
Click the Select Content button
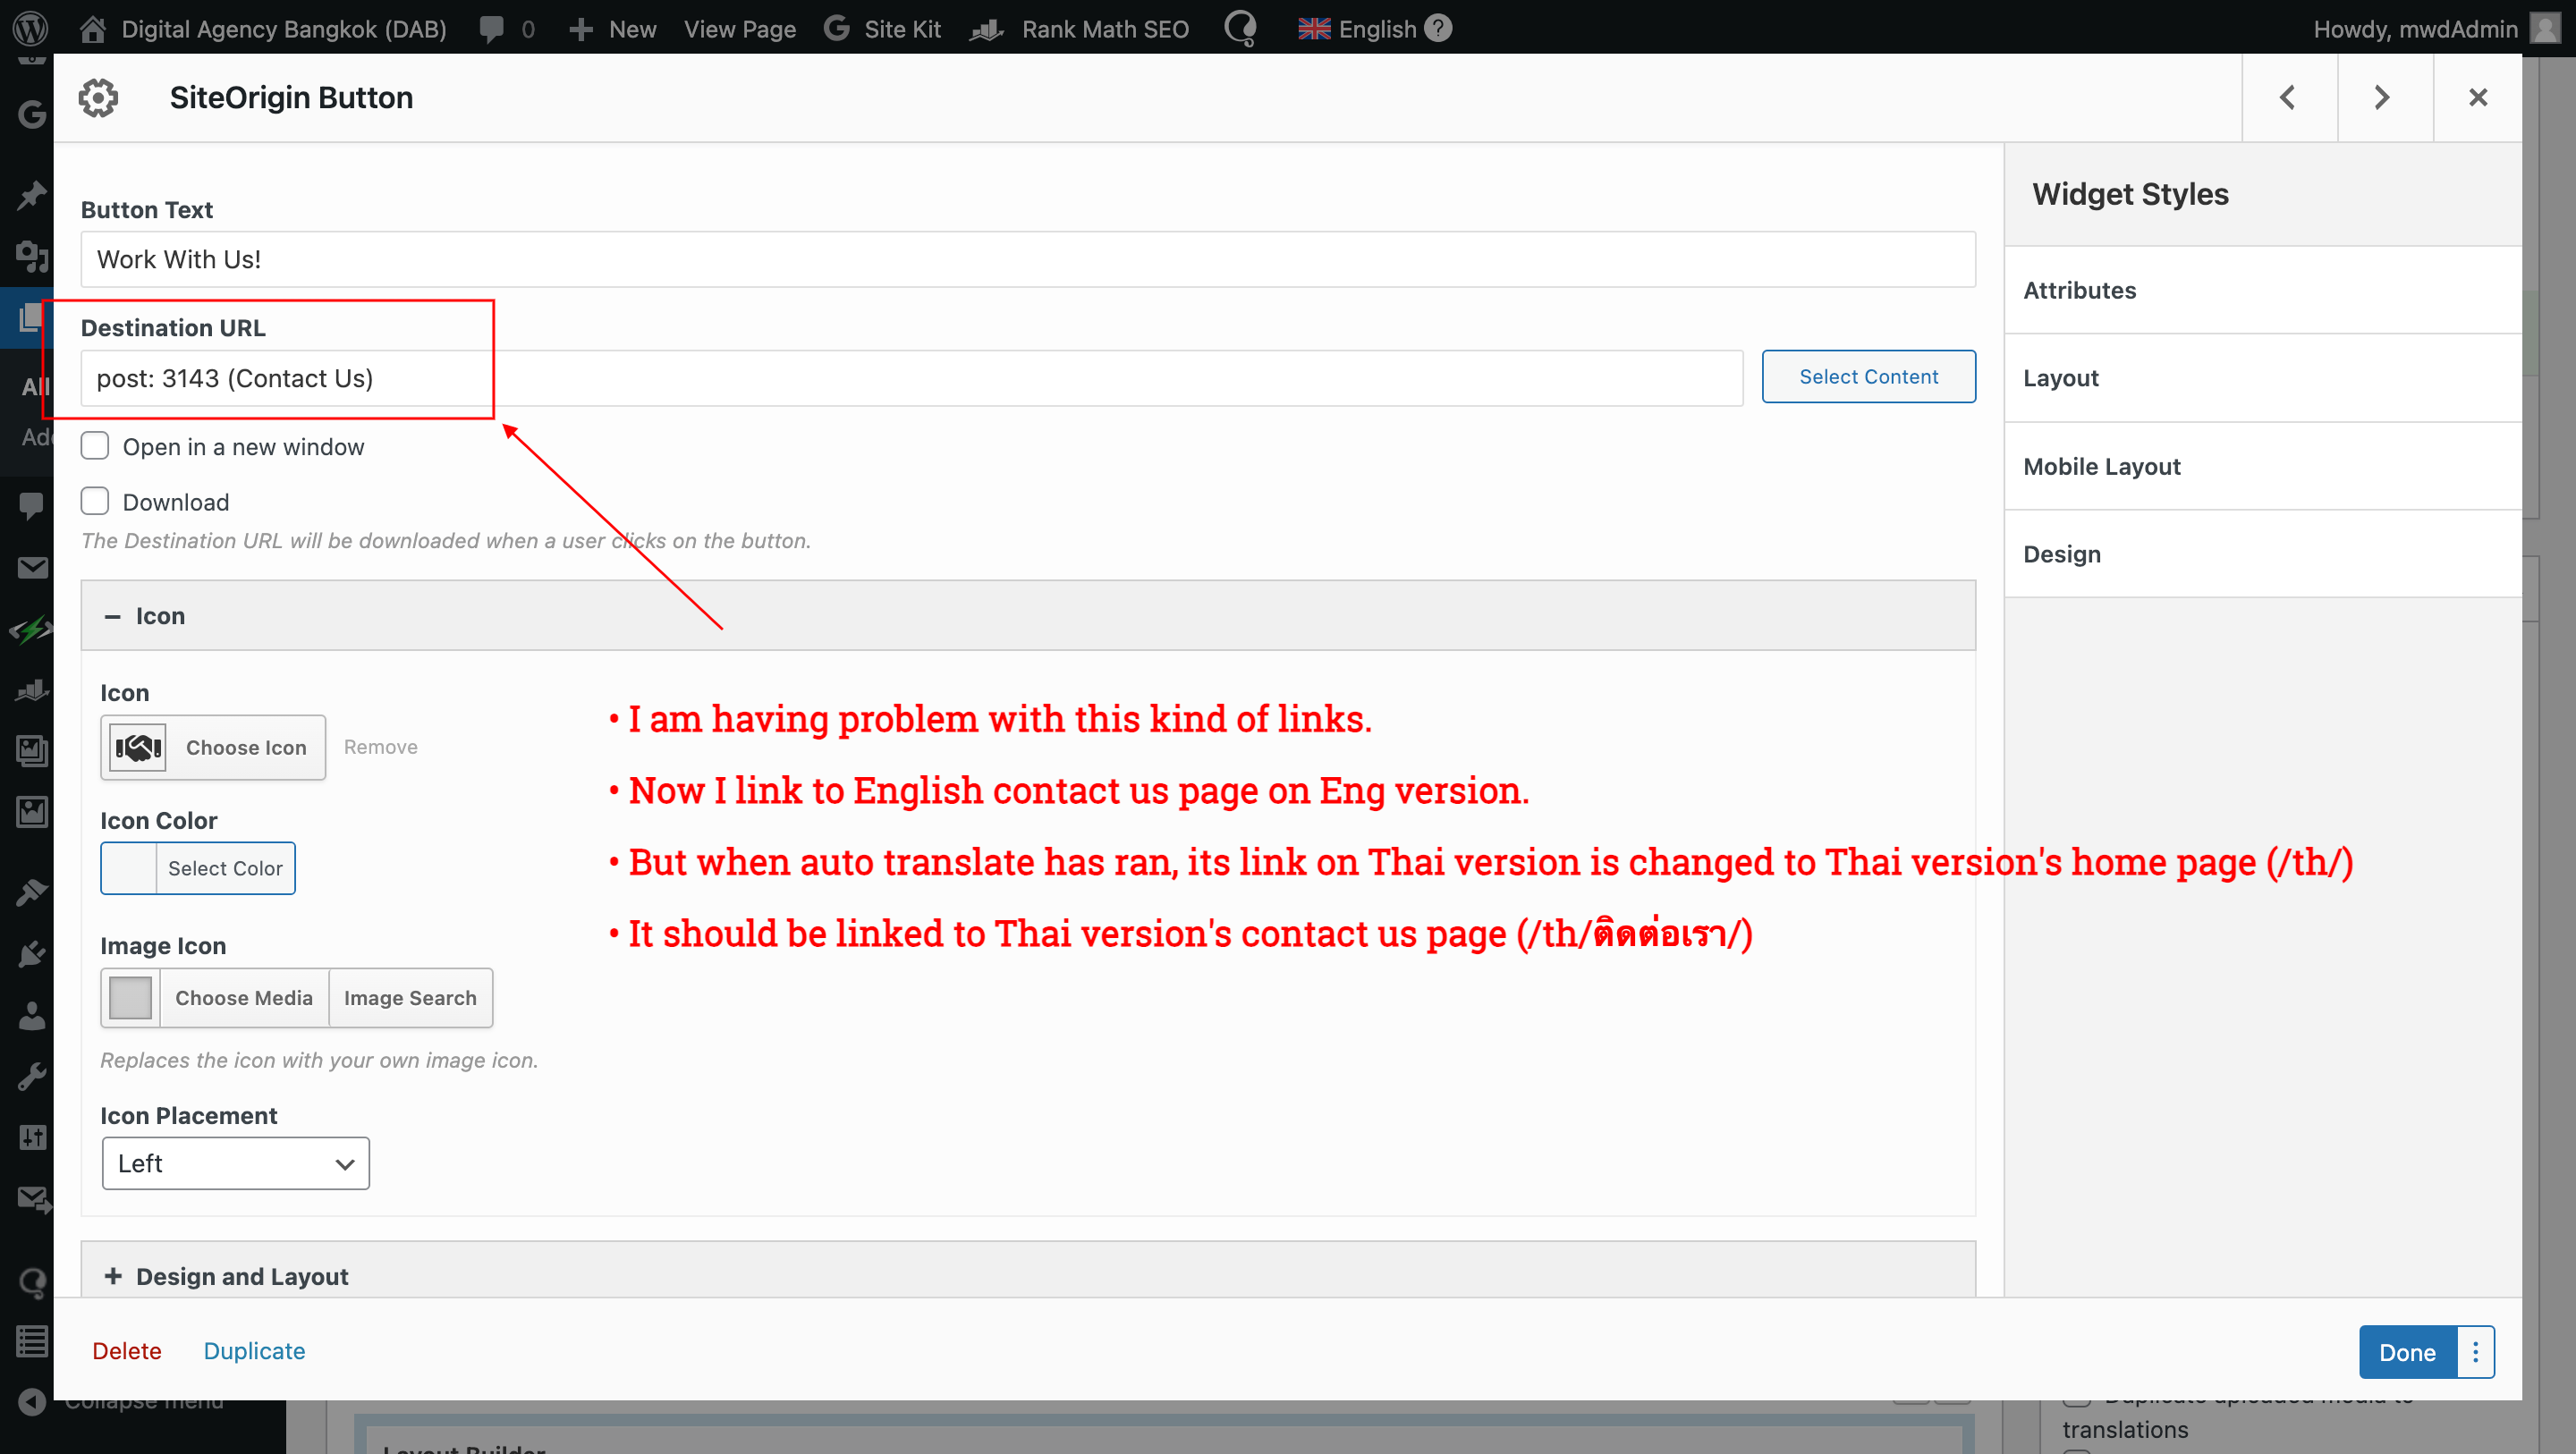(1868, 376)
